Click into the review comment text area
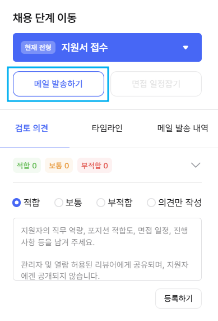The height and width of the screenshot is (321, 218). (107, 249)
